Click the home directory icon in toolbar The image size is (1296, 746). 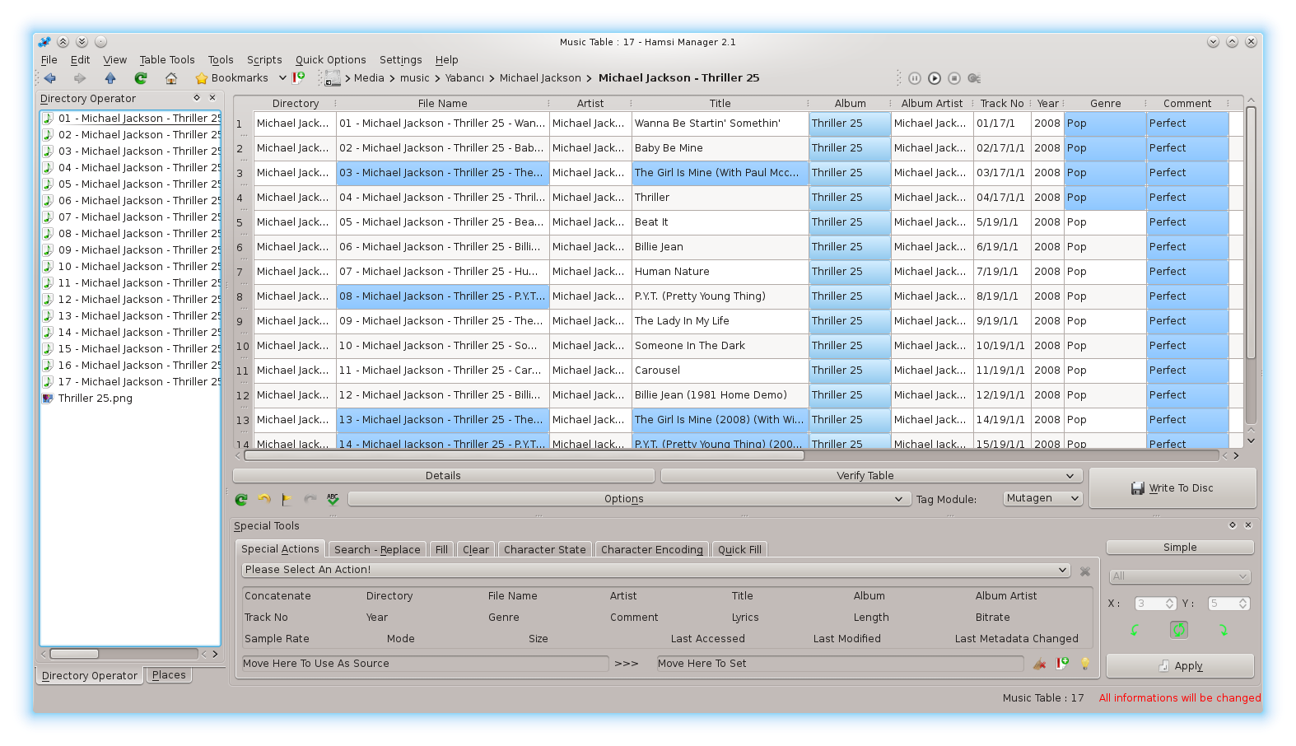coord(171,78)
